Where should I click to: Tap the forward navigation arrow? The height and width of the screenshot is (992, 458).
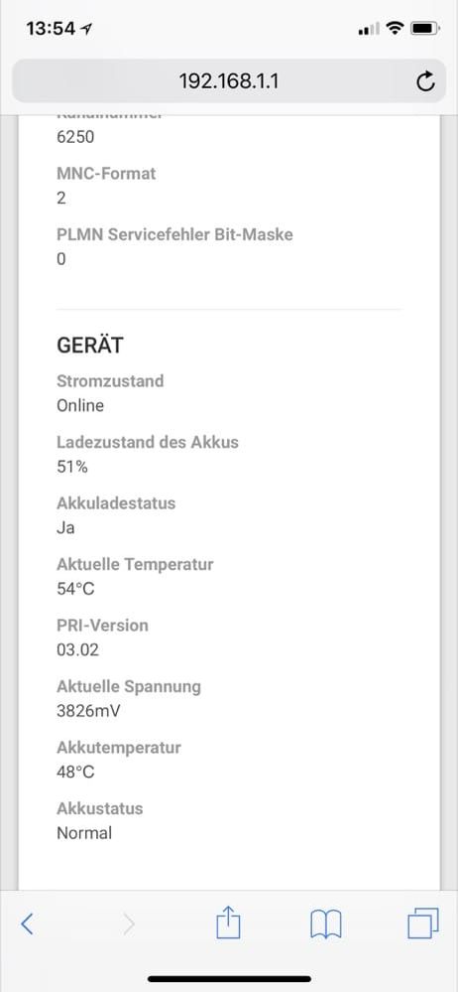[129, 924]
